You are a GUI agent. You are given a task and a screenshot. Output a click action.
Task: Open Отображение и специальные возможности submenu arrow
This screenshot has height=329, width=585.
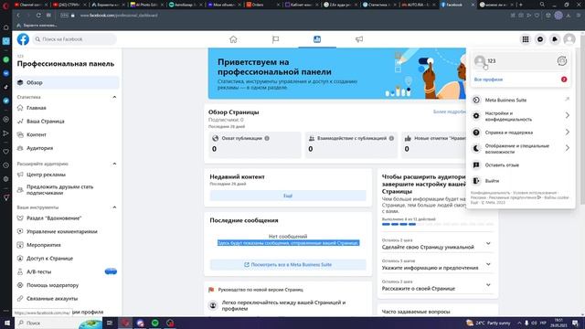tap(567, 148)
